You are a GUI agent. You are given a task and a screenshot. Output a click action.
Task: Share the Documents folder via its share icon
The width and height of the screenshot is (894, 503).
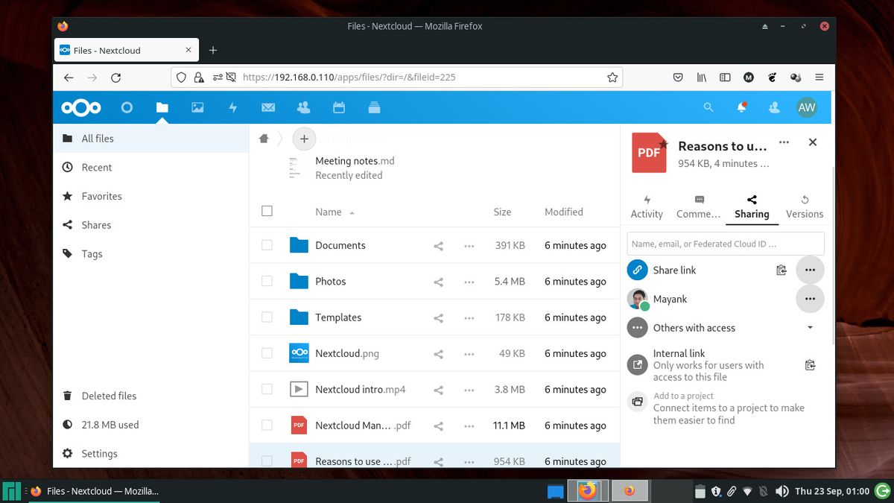coord(437,245)
